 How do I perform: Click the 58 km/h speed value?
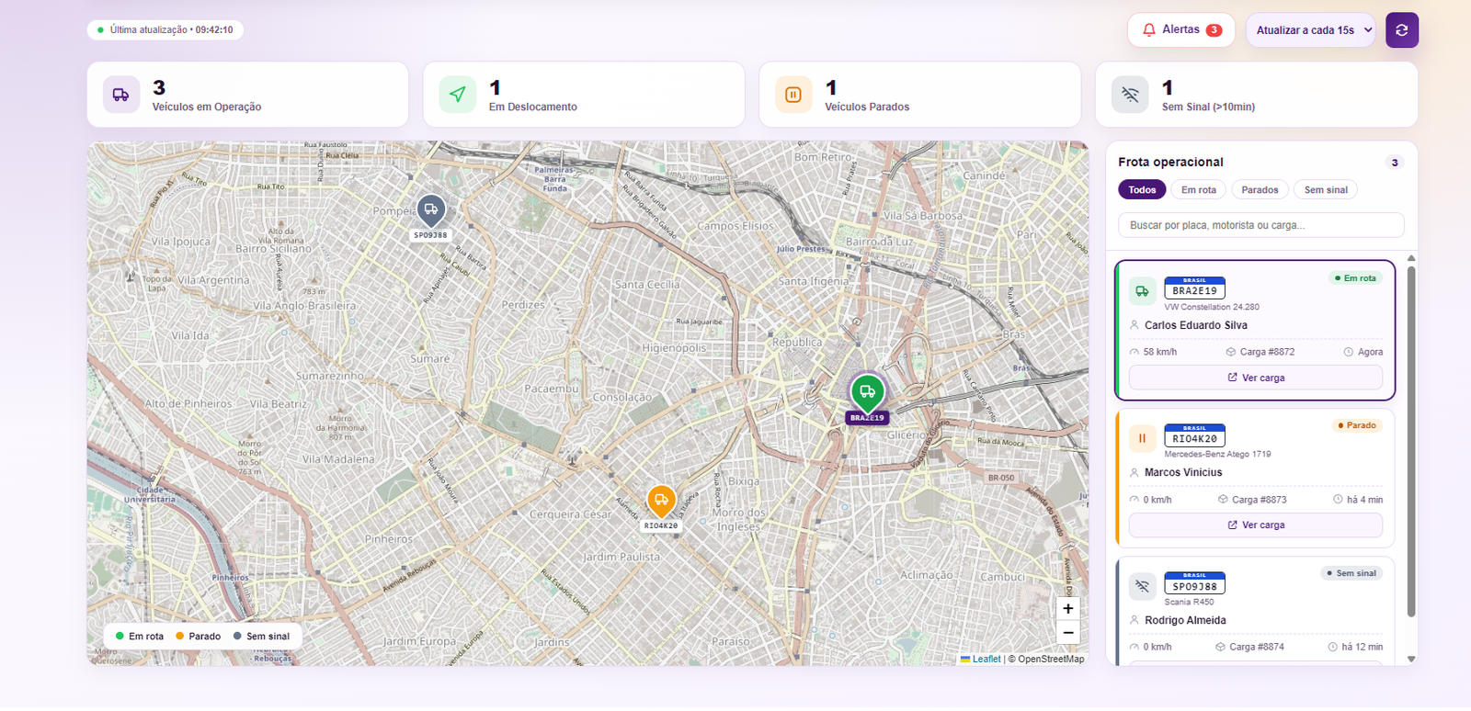pos(1160,352)
